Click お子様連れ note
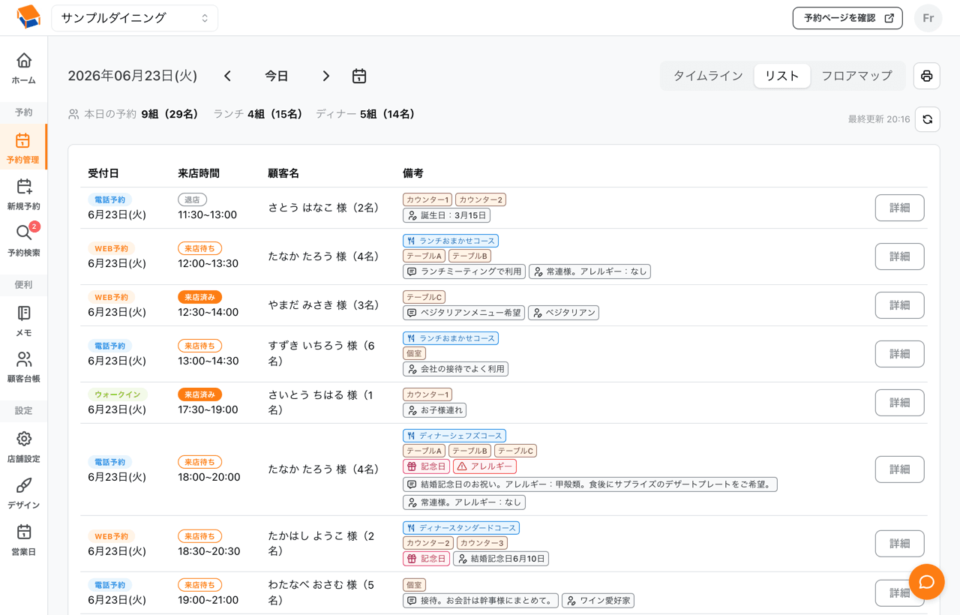The height and width of the screenshot is (615, 960). 434,410
